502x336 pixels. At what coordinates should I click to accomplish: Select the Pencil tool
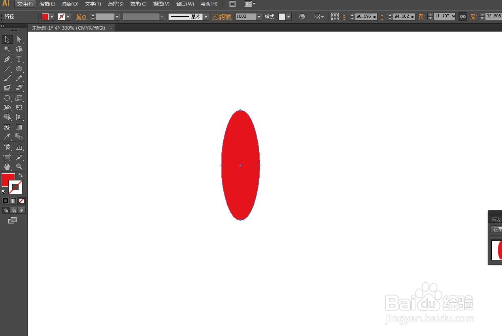coord(19,79)
